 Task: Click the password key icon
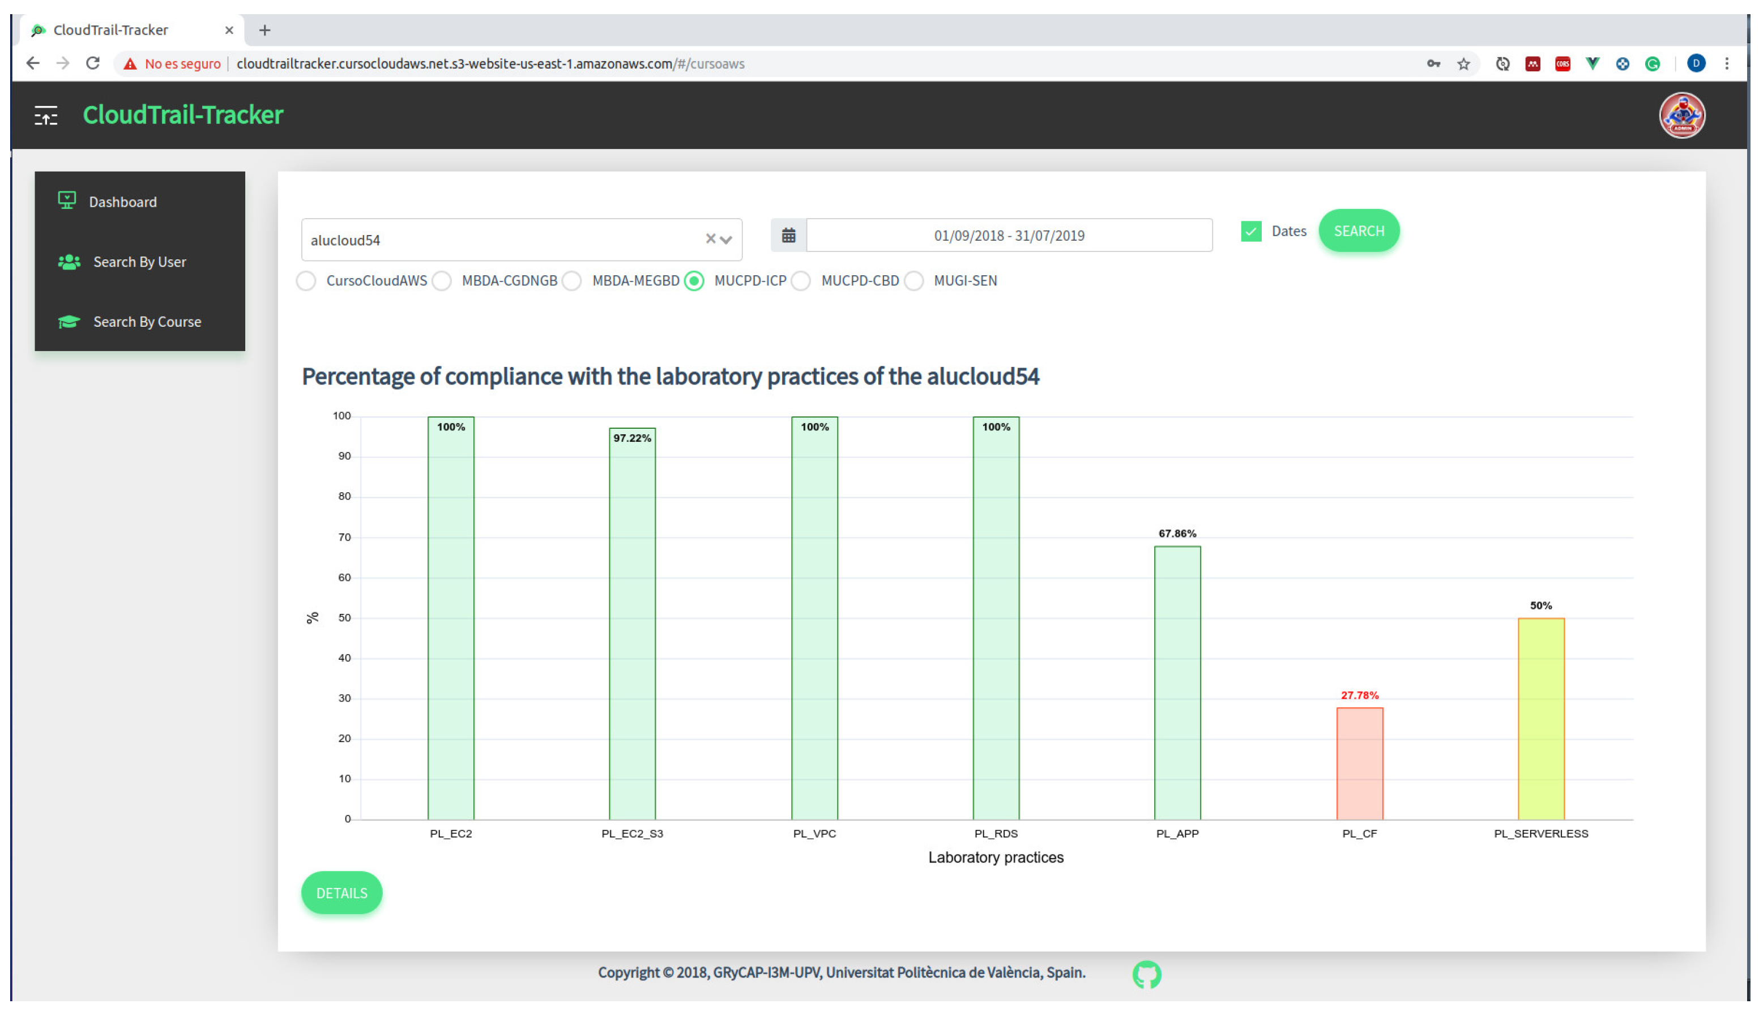1434,64
